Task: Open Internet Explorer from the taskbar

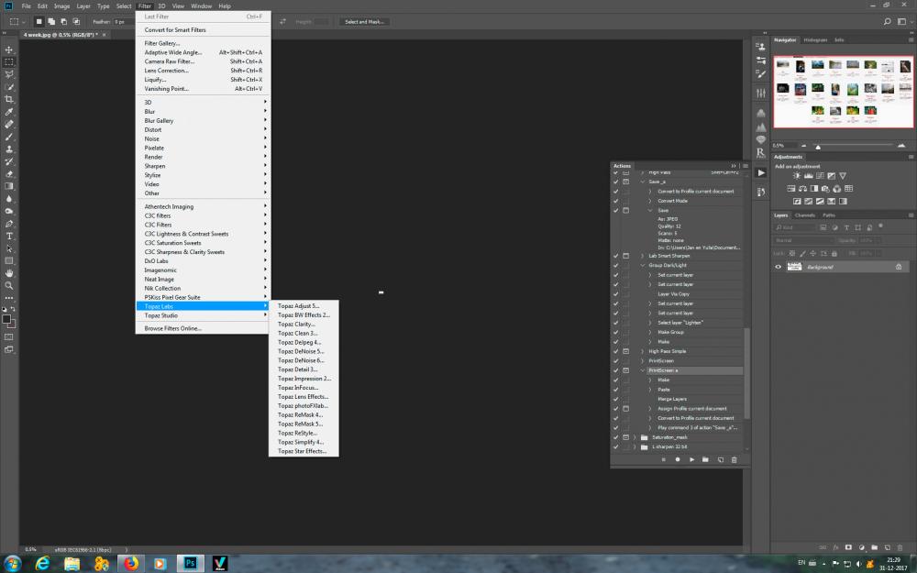Action: pyautogui.click(x=42, y=563)
